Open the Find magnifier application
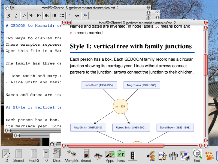Image resolution: width=218 pixels, height=164 pixels. [197, 156]
